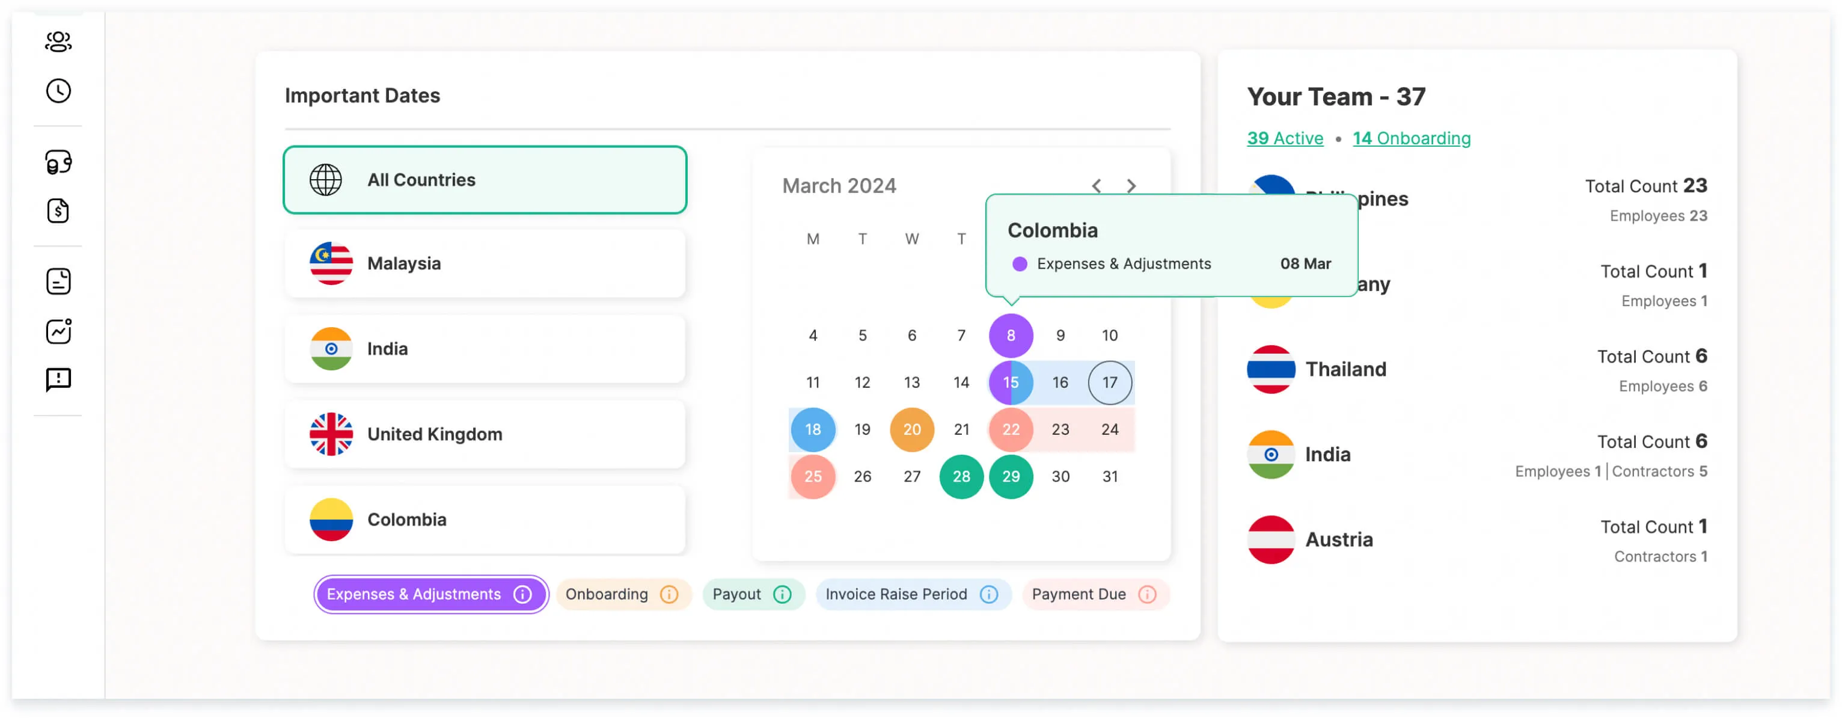Click the Colombia flag in country list
Image resolution: width=1842 pixels, height=718 pixels.
(331, 520)
